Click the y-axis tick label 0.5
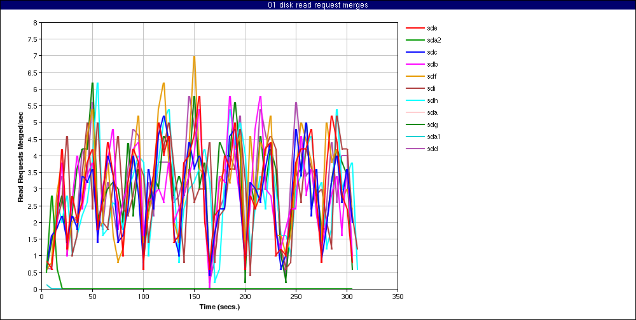636x320 pixels. pyautogui.click(x=33, y=272)
